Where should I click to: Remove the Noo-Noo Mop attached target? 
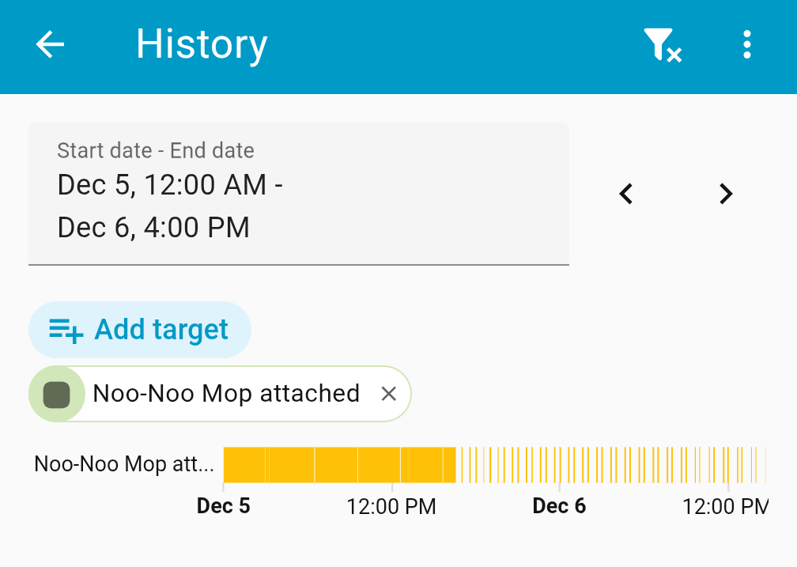pos(388,394)
